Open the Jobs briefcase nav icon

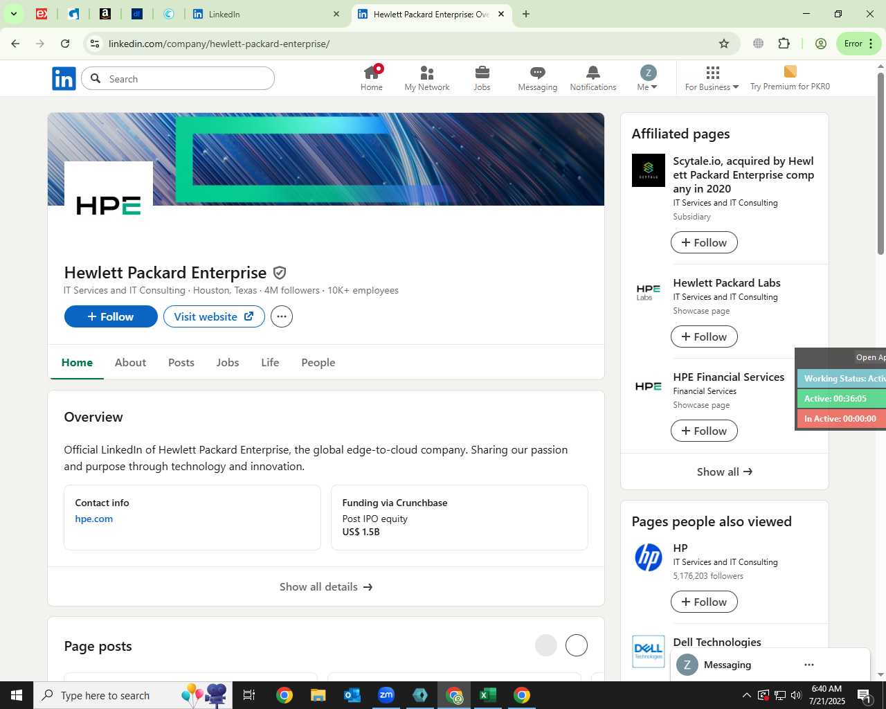[x=482, y=78]
